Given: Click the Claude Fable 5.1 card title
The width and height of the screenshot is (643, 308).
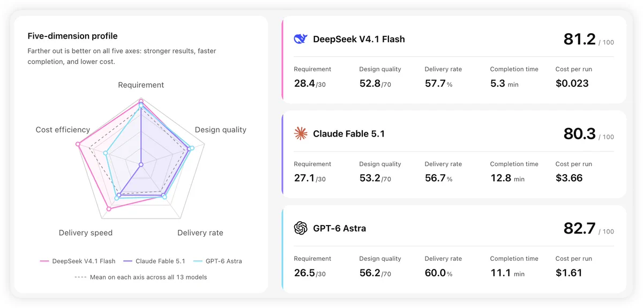Looking at the screenshot, I should (x=349, y=134).
